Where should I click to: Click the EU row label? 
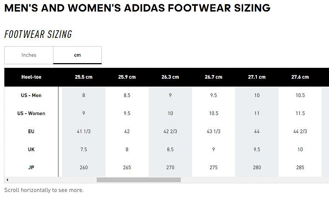tap(31, 132)
